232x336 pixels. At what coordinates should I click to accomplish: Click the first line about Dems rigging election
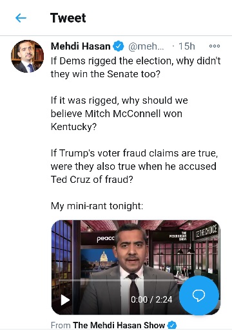(x=136, y=61)
